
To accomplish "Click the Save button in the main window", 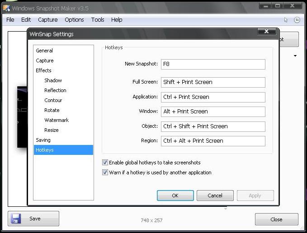I will pos(33,219).
